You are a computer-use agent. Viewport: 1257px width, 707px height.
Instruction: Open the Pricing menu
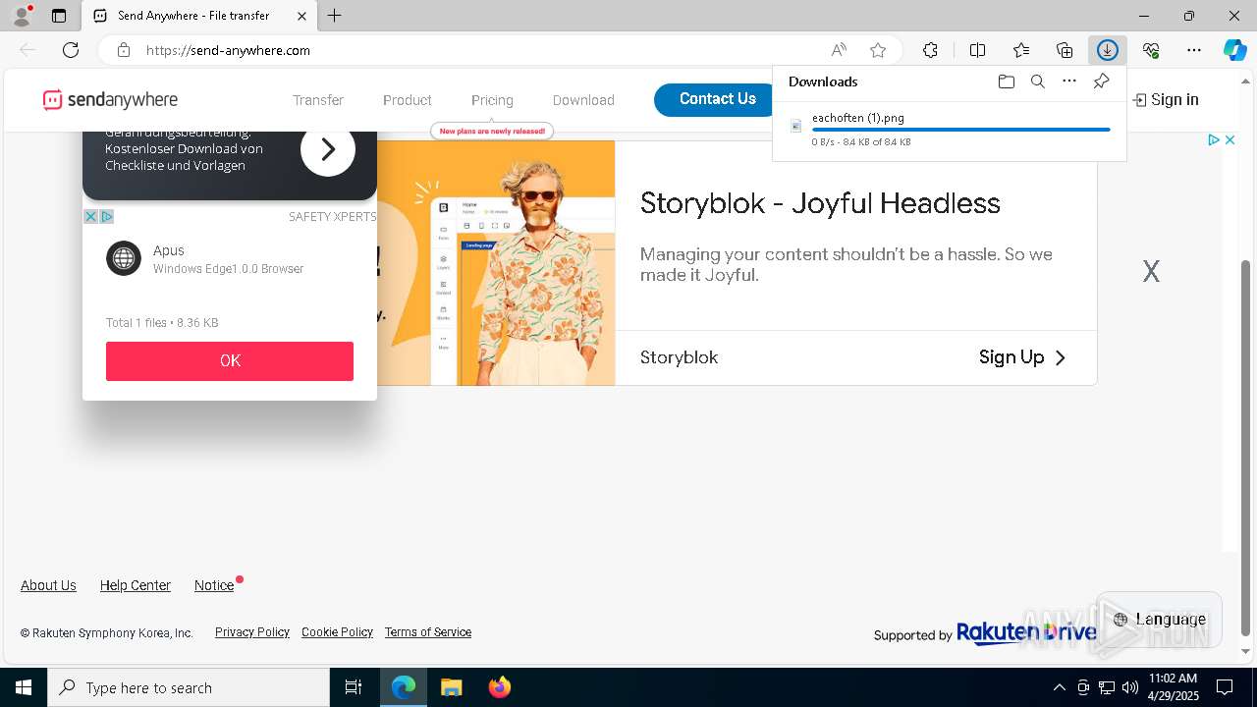[x=492, y=100]
